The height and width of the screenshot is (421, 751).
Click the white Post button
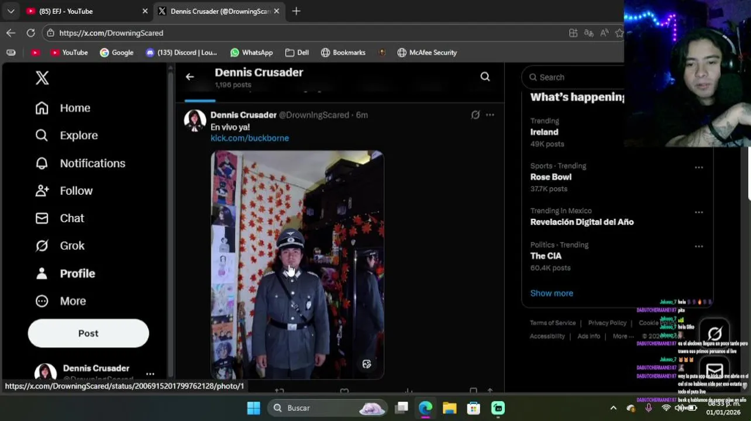click(88, 333)
